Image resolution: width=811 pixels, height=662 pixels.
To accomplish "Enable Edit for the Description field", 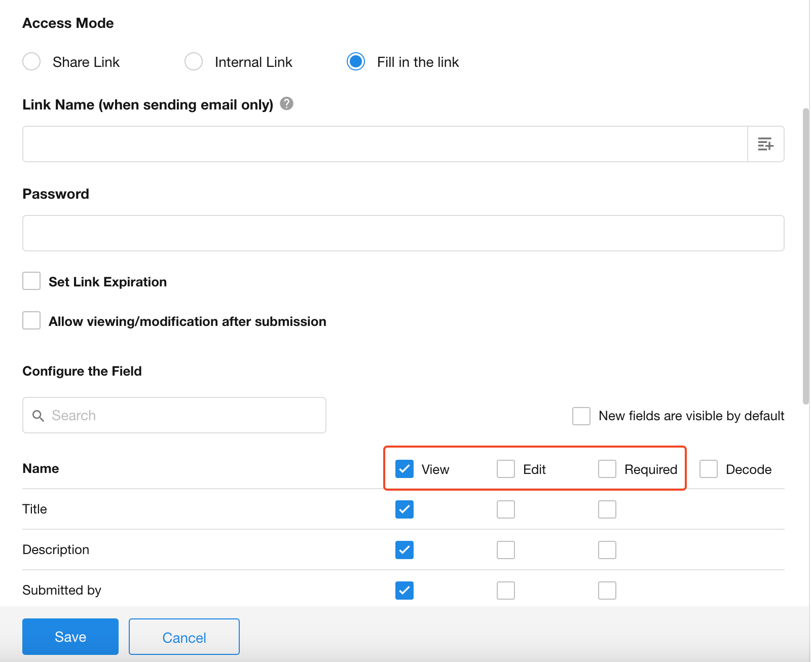I will pyautogui.click(x=506, y=550).
